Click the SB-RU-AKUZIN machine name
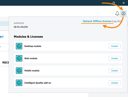The image size is (128, 97). click(x=21, y=27)
